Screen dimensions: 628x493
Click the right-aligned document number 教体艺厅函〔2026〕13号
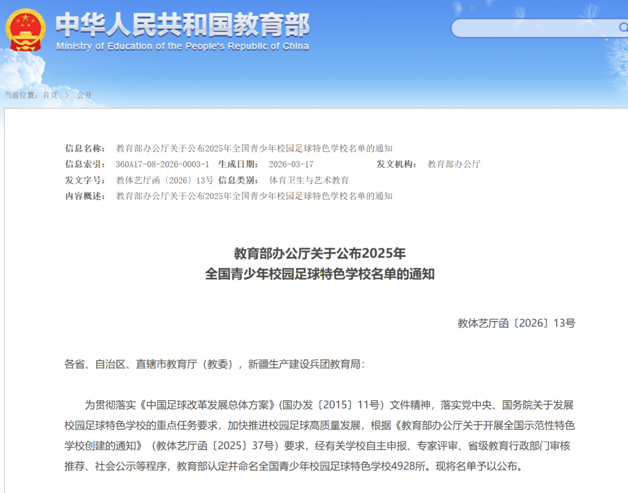point(516,323)
